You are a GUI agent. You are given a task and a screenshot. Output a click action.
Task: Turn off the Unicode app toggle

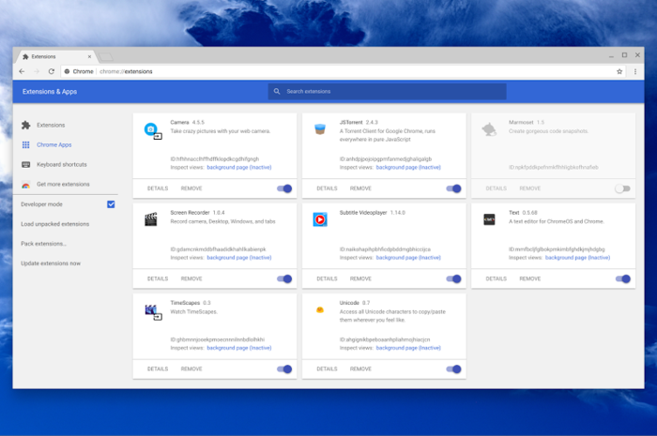point(453,369)
